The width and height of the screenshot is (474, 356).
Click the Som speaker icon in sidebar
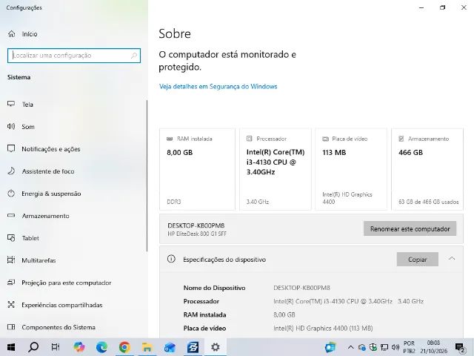(11, 126)
